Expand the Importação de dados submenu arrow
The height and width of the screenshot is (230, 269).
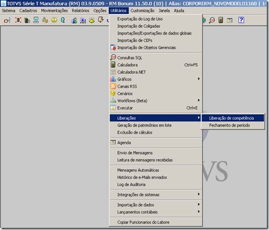pos(199,204)
